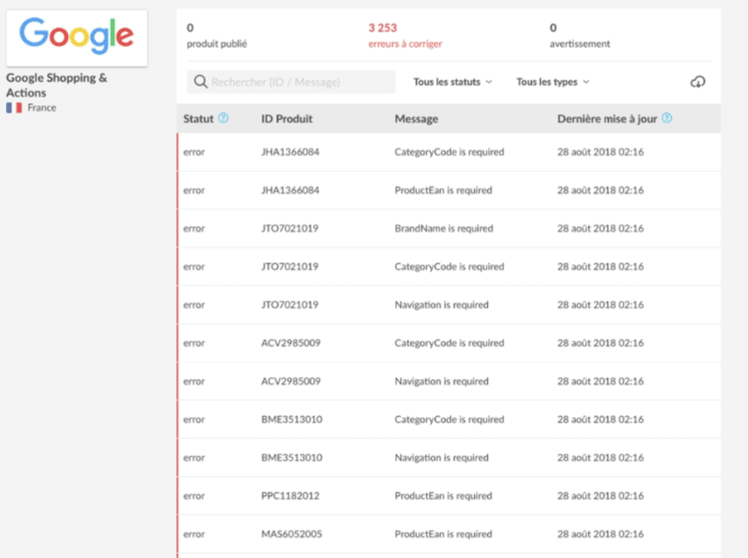Click the 0 produit publié counter
Viewport: 748px width, 558px height.
click(216, 35)
